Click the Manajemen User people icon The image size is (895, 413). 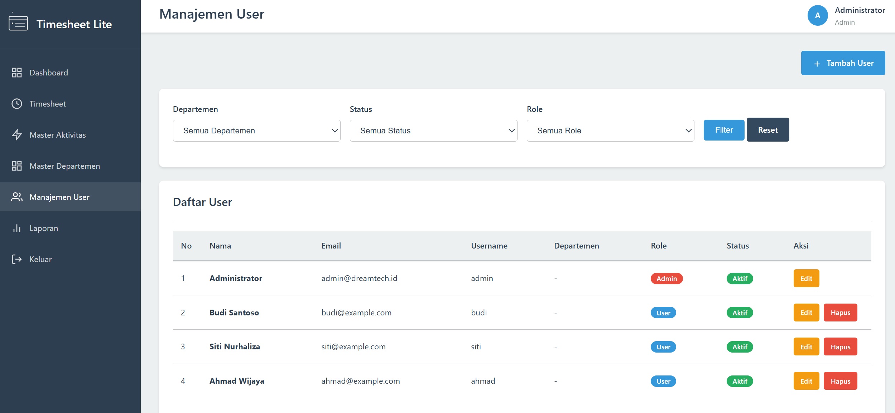17,197
